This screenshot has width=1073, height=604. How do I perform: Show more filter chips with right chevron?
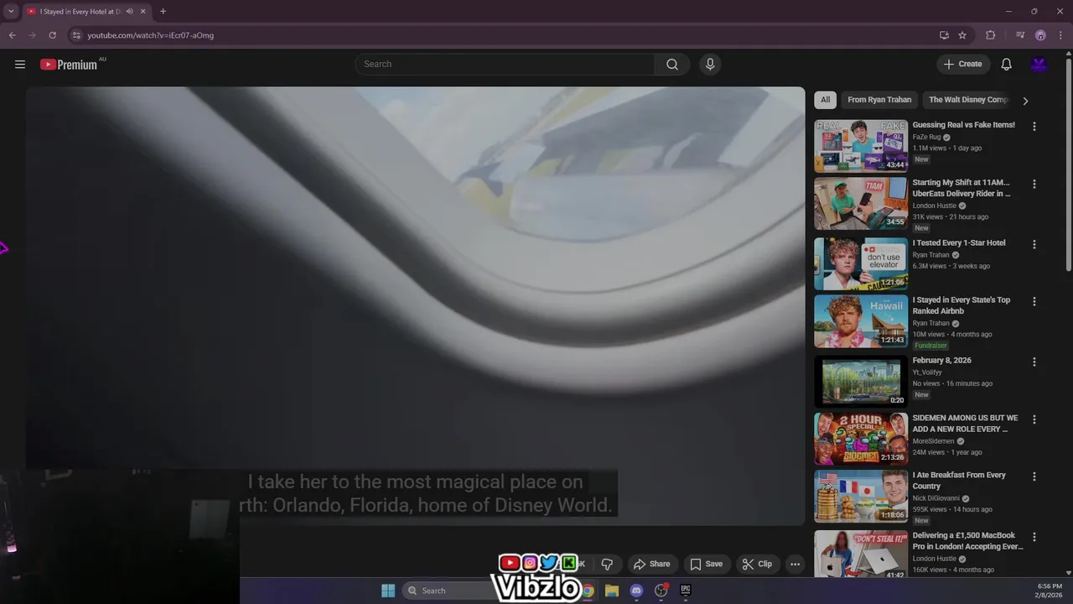pos(1024,101)
